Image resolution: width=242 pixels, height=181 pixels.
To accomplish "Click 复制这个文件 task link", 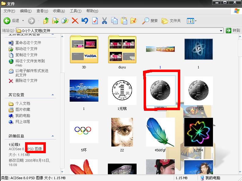I will coord(23,55).
